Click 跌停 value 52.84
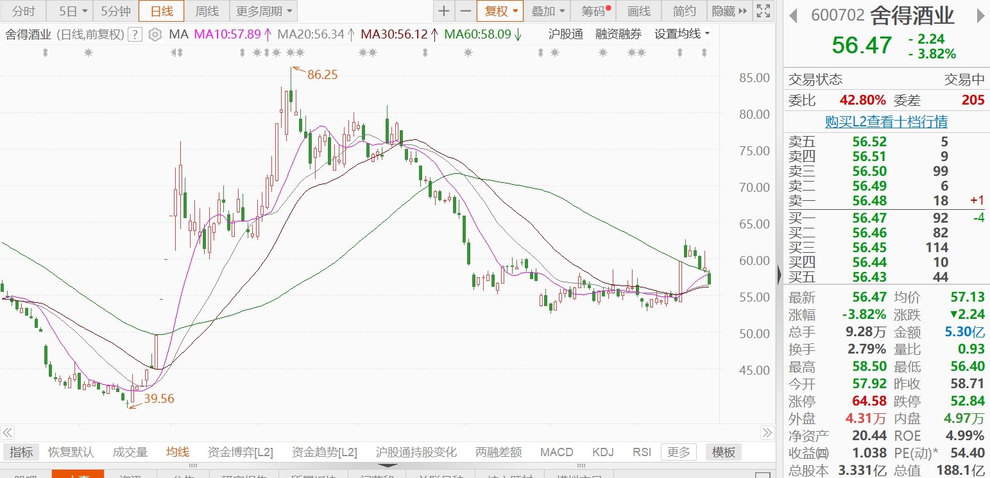 966,401
